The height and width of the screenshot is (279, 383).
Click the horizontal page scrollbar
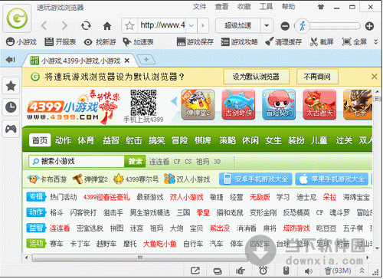139,258
